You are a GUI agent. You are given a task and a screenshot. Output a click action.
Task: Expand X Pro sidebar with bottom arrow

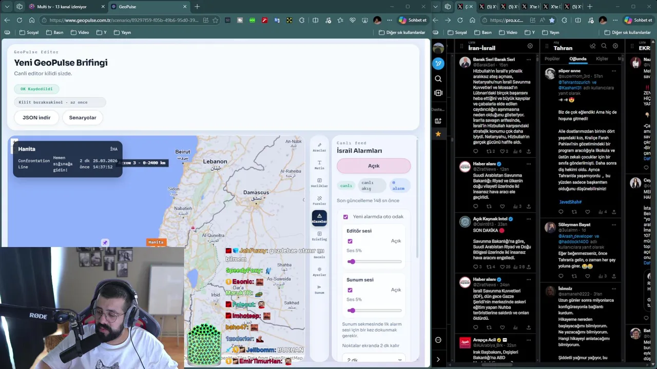coord(438,359)
